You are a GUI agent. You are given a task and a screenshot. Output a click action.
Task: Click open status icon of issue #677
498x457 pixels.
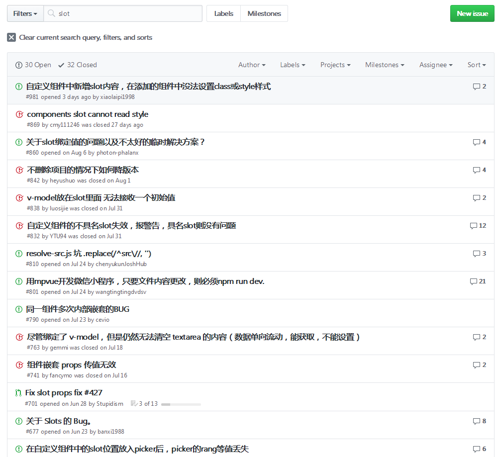pos(19,421)
